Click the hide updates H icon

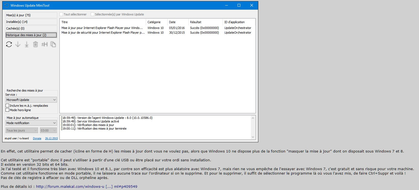tap(44, 44)
